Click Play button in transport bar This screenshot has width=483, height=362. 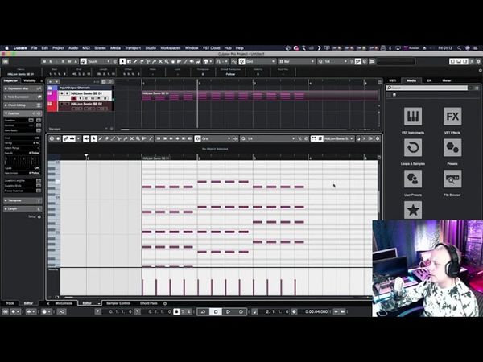click(x=229, y=312)
